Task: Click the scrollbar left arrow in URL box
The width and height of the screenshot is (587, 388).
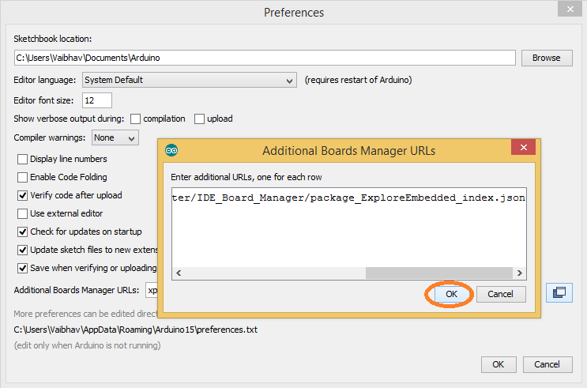Action: pos(179,273)
